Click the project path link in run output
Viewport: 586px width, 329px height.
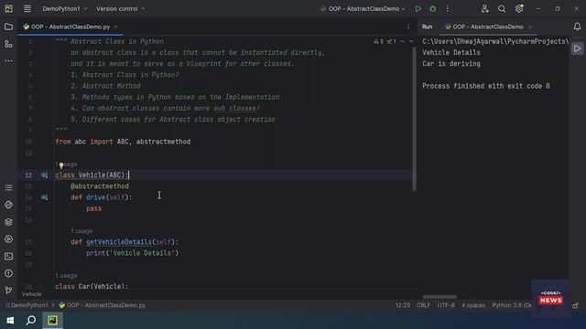tap(495, 41)
